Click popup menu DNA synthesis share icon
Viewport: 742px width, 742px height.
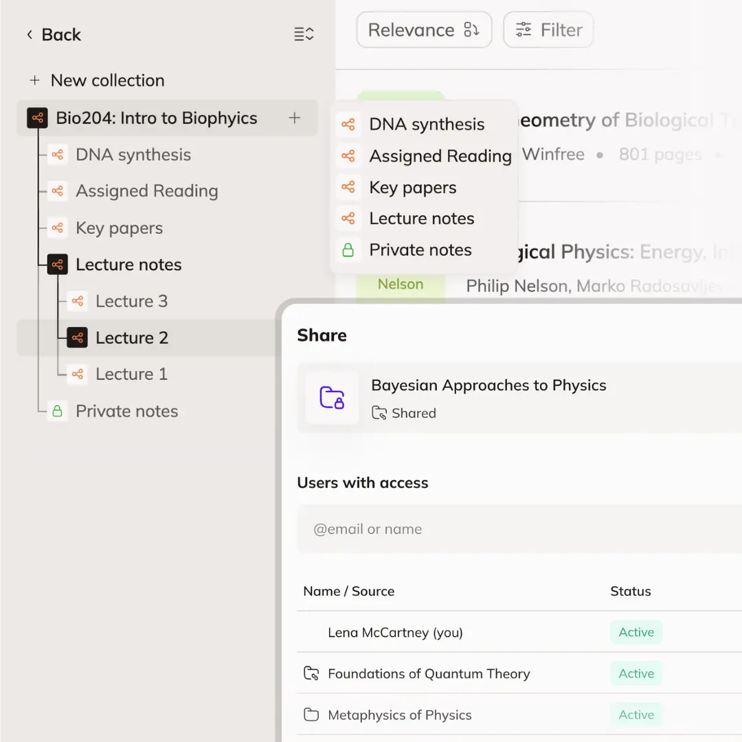(348, 124)
